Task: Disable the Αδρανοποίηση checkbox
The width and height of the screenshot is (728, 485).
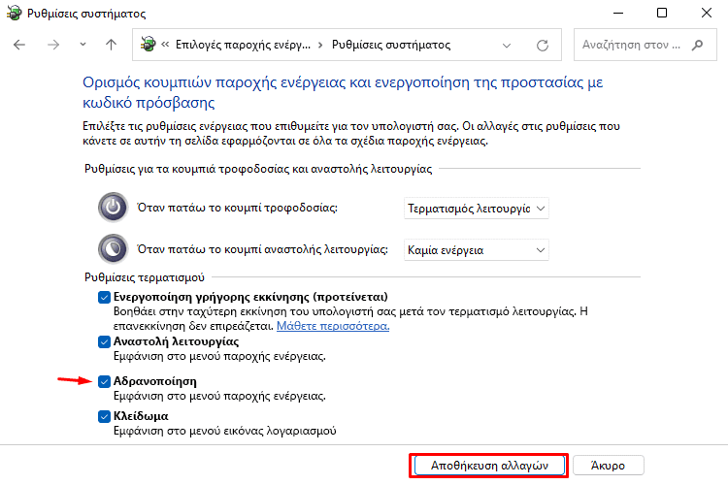Action: coord(104,381)
